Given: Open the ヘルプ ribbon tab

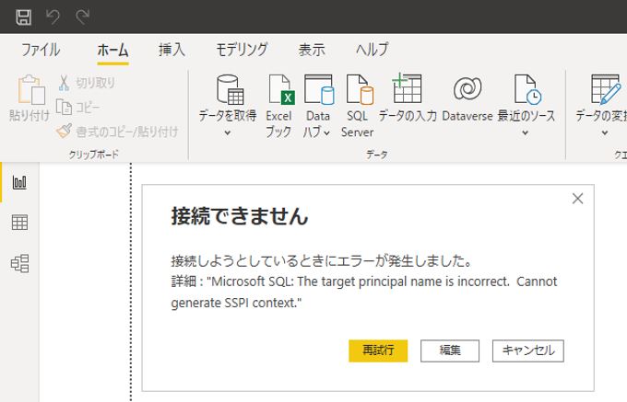Looking at the screenshot, I should [x=372, y=50].
